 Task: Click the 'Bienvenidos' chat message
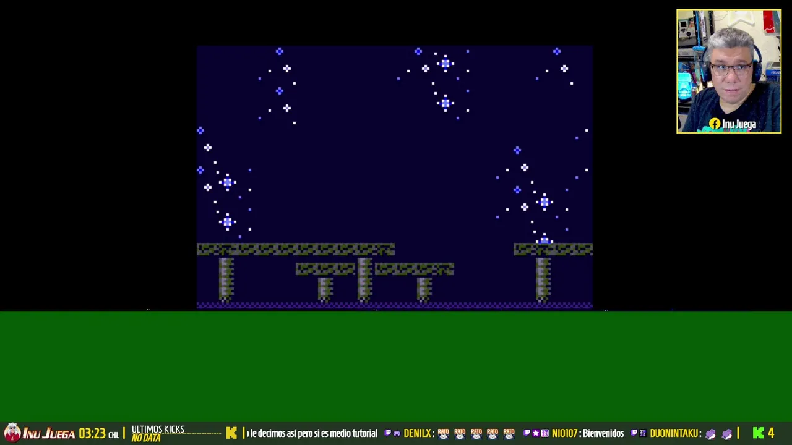coord(603,433)
